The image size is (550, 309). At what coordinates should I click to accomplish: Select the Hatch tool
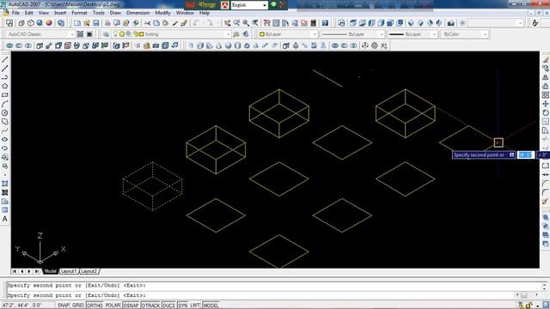(5, 184)
